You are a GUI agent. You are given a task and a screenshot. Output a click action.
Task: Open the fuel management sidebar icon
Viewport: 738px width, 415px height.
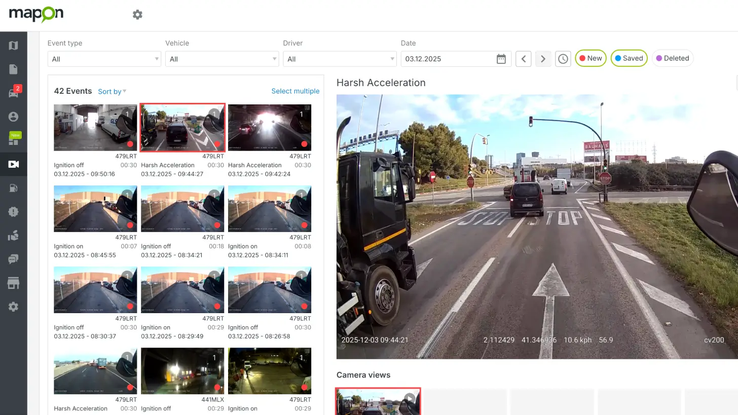pos(13,188)
